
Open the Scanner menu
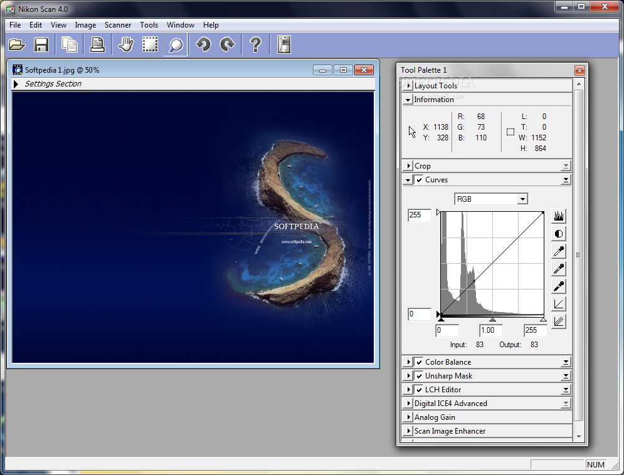118,25
